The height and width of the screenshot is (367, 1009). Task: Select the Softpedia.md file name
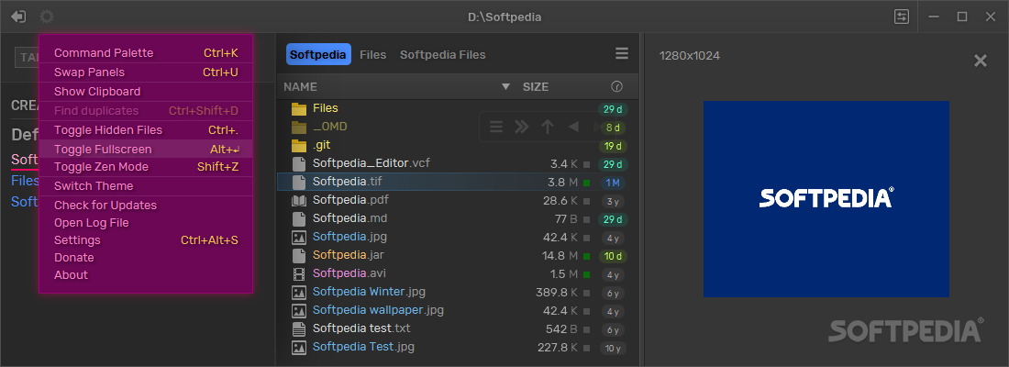350,218
